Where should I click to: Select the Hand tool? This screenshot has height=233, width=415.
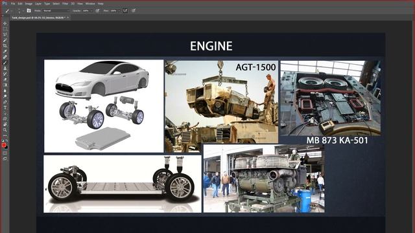click(x=5, y=124)
